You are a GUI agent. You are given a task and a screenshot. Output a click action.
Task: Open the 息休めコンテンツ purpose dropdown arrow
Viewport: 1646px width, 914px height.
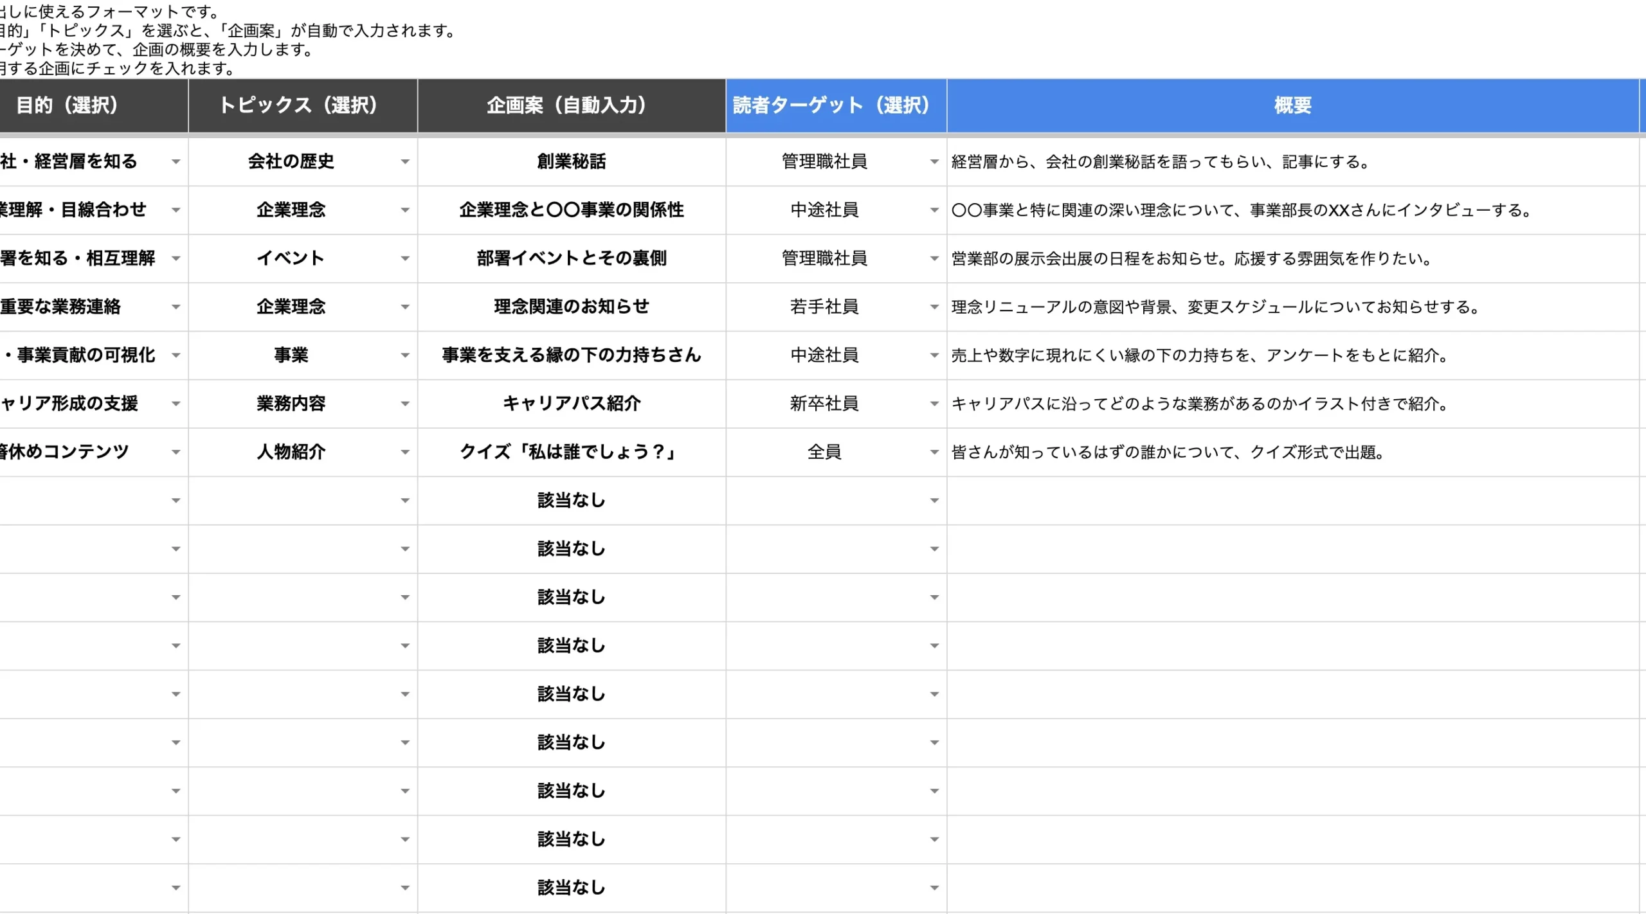tap(176, 453)
